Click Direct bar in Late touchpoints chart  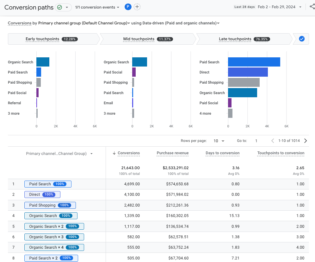(x=248, y=72)
